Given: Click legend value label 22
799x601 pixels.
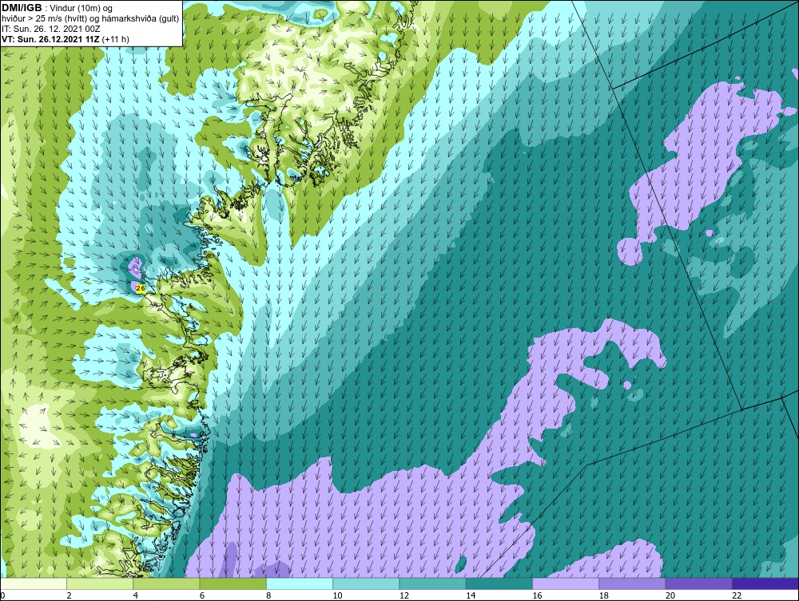Looking at the screenshot, I should [x=737, y=596].
